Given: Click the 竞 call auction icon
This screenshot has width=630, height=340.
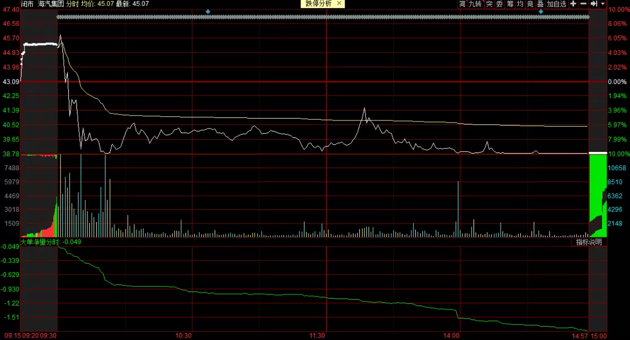Looking at the screenshot, I should click(x=530, y=4).
